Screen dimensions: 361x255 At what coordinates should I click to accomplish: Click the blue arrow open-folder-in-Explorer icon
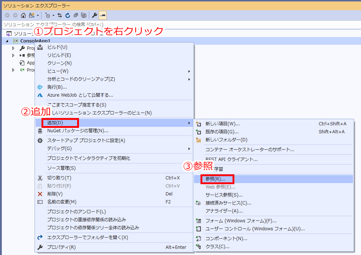click(x=40, y=237)
